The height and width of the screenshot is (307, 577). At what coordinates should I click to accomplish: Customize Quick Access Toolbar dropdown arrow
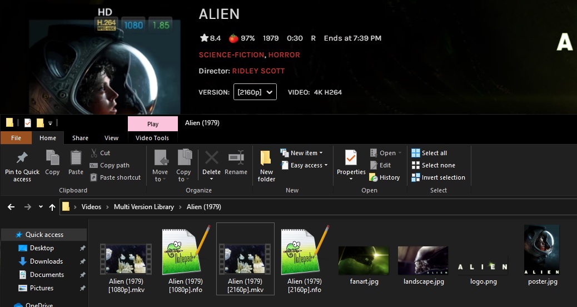(51, 123)
